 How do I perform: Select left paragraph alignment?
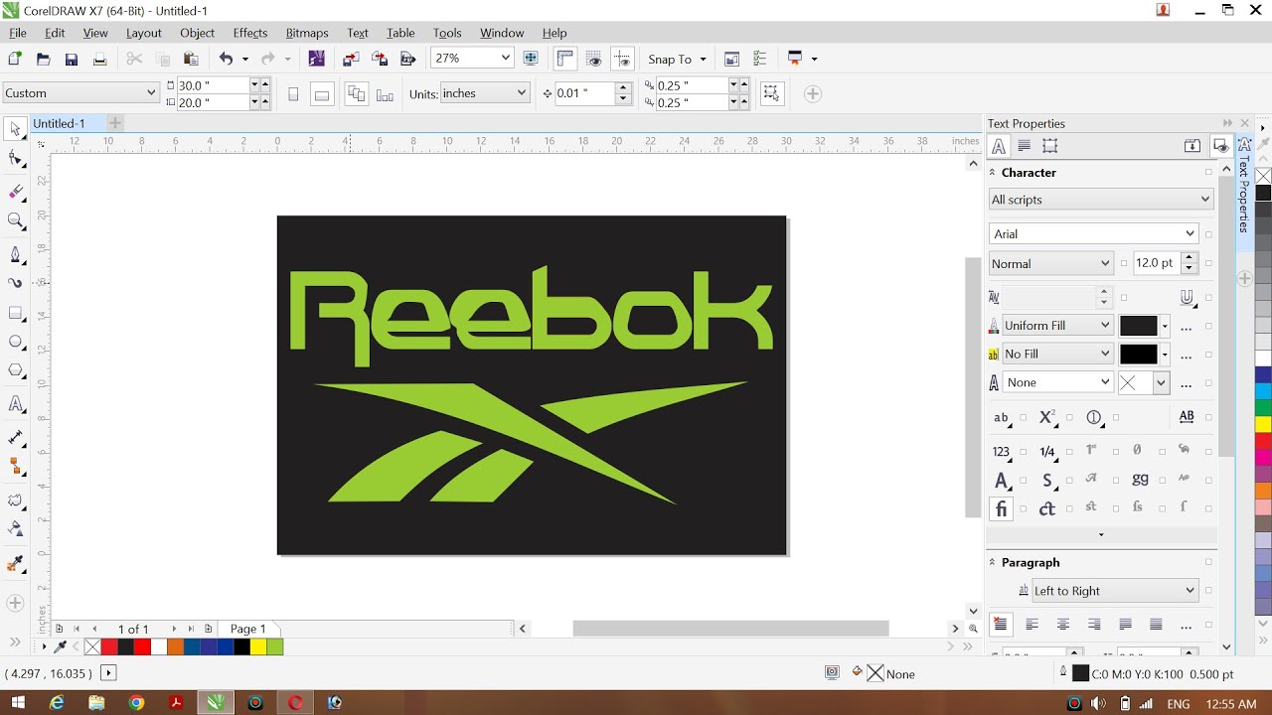(1032, 625)
